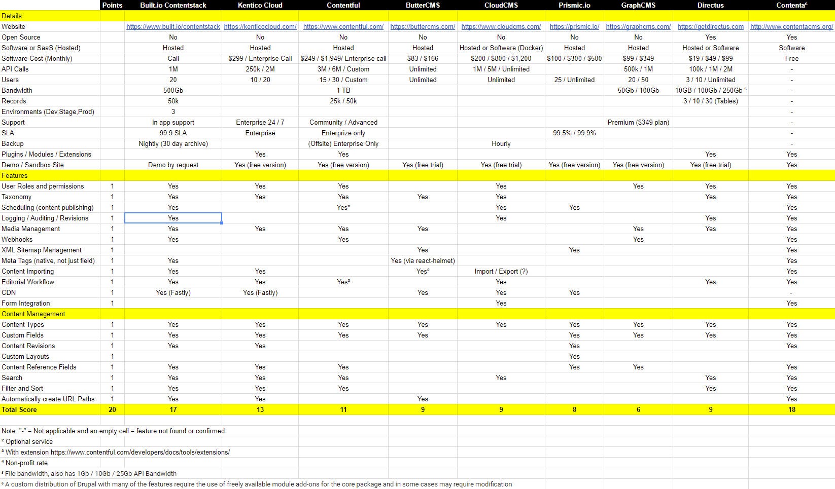Select the total score 13 cell
835x489 pixels.
(x=260, y=409)
